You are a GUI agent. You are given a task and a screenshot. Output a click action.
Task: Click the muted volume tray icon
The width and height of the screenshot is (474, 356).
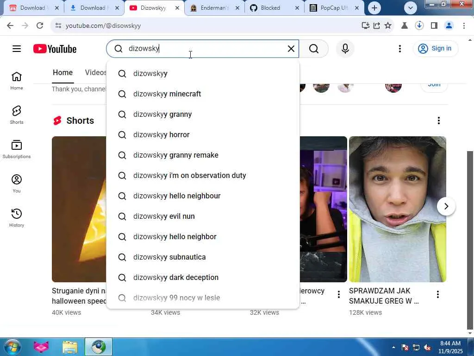pos(427,348)
